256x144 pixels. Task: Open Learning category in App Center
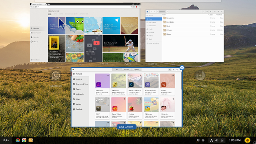pos(80,79)
